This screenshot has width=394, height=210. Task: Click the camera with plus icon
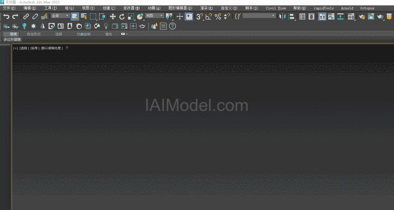[x=15, y=26]
